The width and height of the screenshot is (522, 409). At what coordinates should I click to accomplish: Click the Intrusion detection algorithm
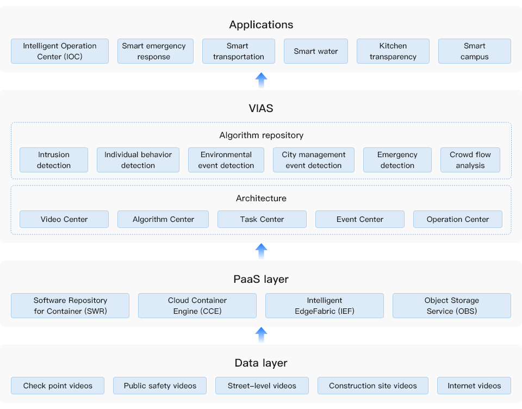click(x=53, y=160)
